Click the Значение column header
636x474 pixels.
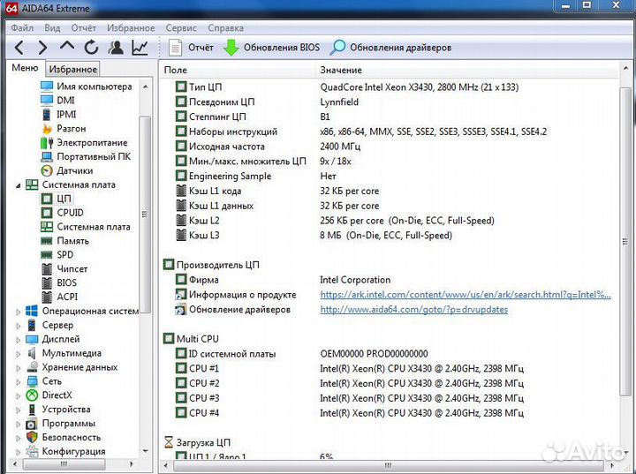[466, 70]
